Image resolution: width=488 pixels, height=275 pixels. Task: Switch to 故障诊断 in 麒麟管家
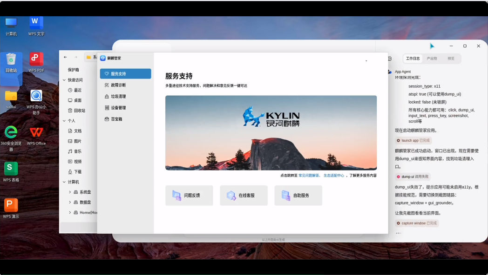click(x=125, y=85)
